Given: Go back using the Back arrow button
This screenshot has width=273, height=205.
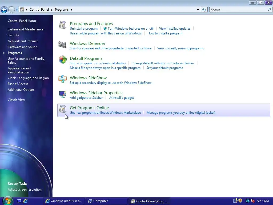Looking at the screenshot, I should click(x=4, y=10).
